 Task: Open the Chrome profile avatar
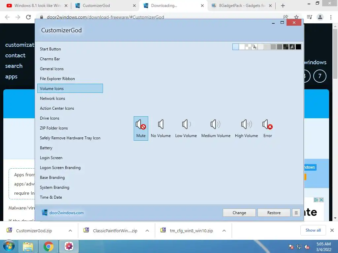[x=320, y=17]
